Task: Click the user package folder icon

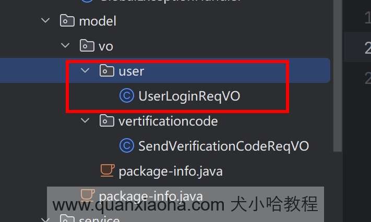Action: click(x=107, y=71)
